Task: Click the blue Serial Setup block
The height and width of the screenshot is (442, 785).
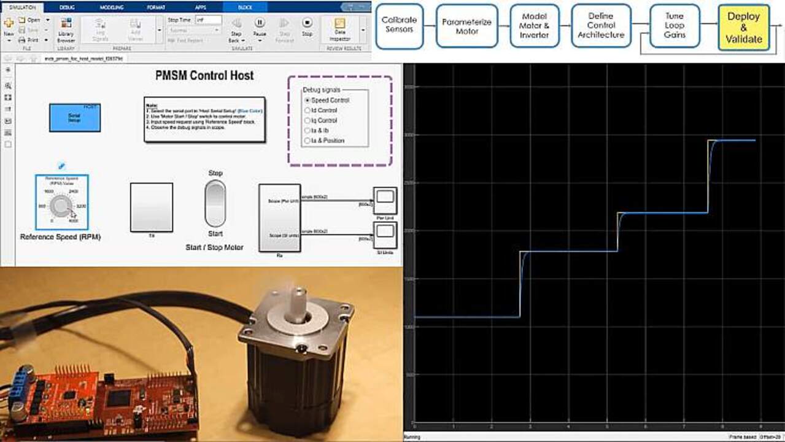Action: pos(75,117)
